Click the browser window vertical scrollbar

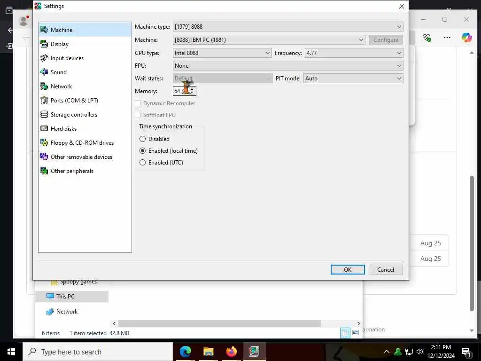pyautogui.click(x=472, y=243)
